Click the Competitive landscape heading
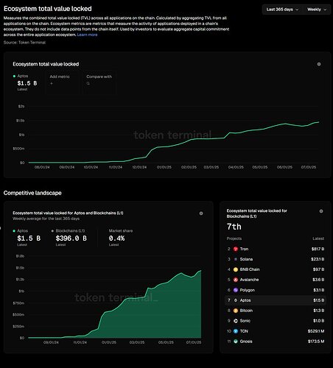The image size is (333, 368). [x=32, y=193]
